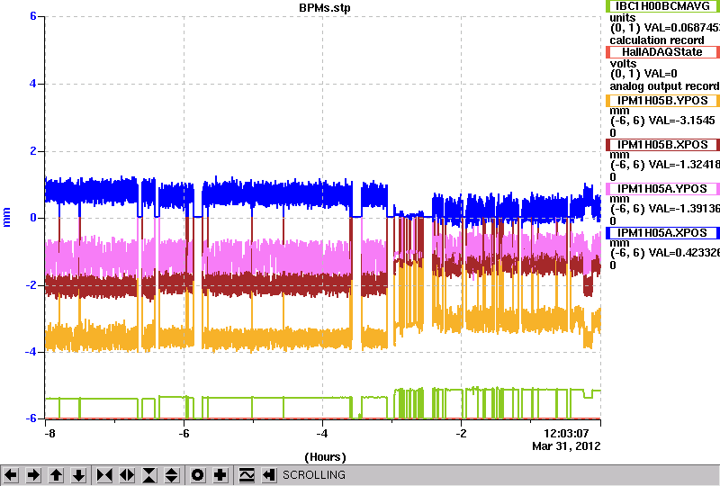Click the zoom out horizontally (diamond) icon
Viewport: 720px width, 486px height.
coord(127,475)
